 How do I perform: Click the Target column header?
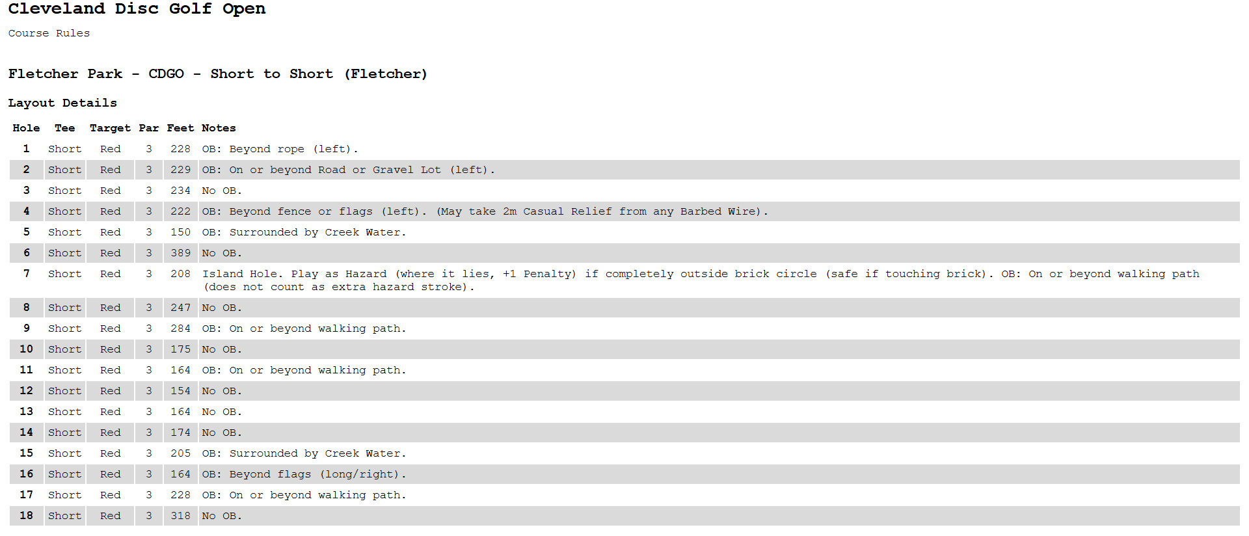coord(110,128)
